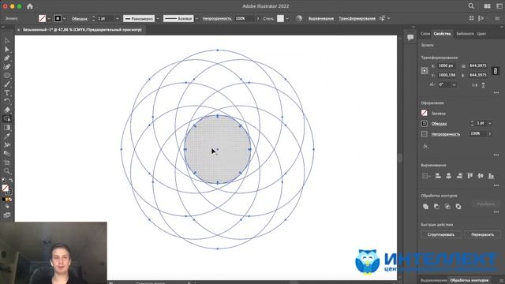Open the search magnifier icon
The width and height of the screenshot is (505, 284).
471,6
